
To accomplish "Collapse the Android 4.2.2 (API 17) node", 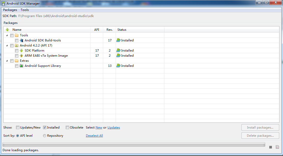I will click(7, 45).
